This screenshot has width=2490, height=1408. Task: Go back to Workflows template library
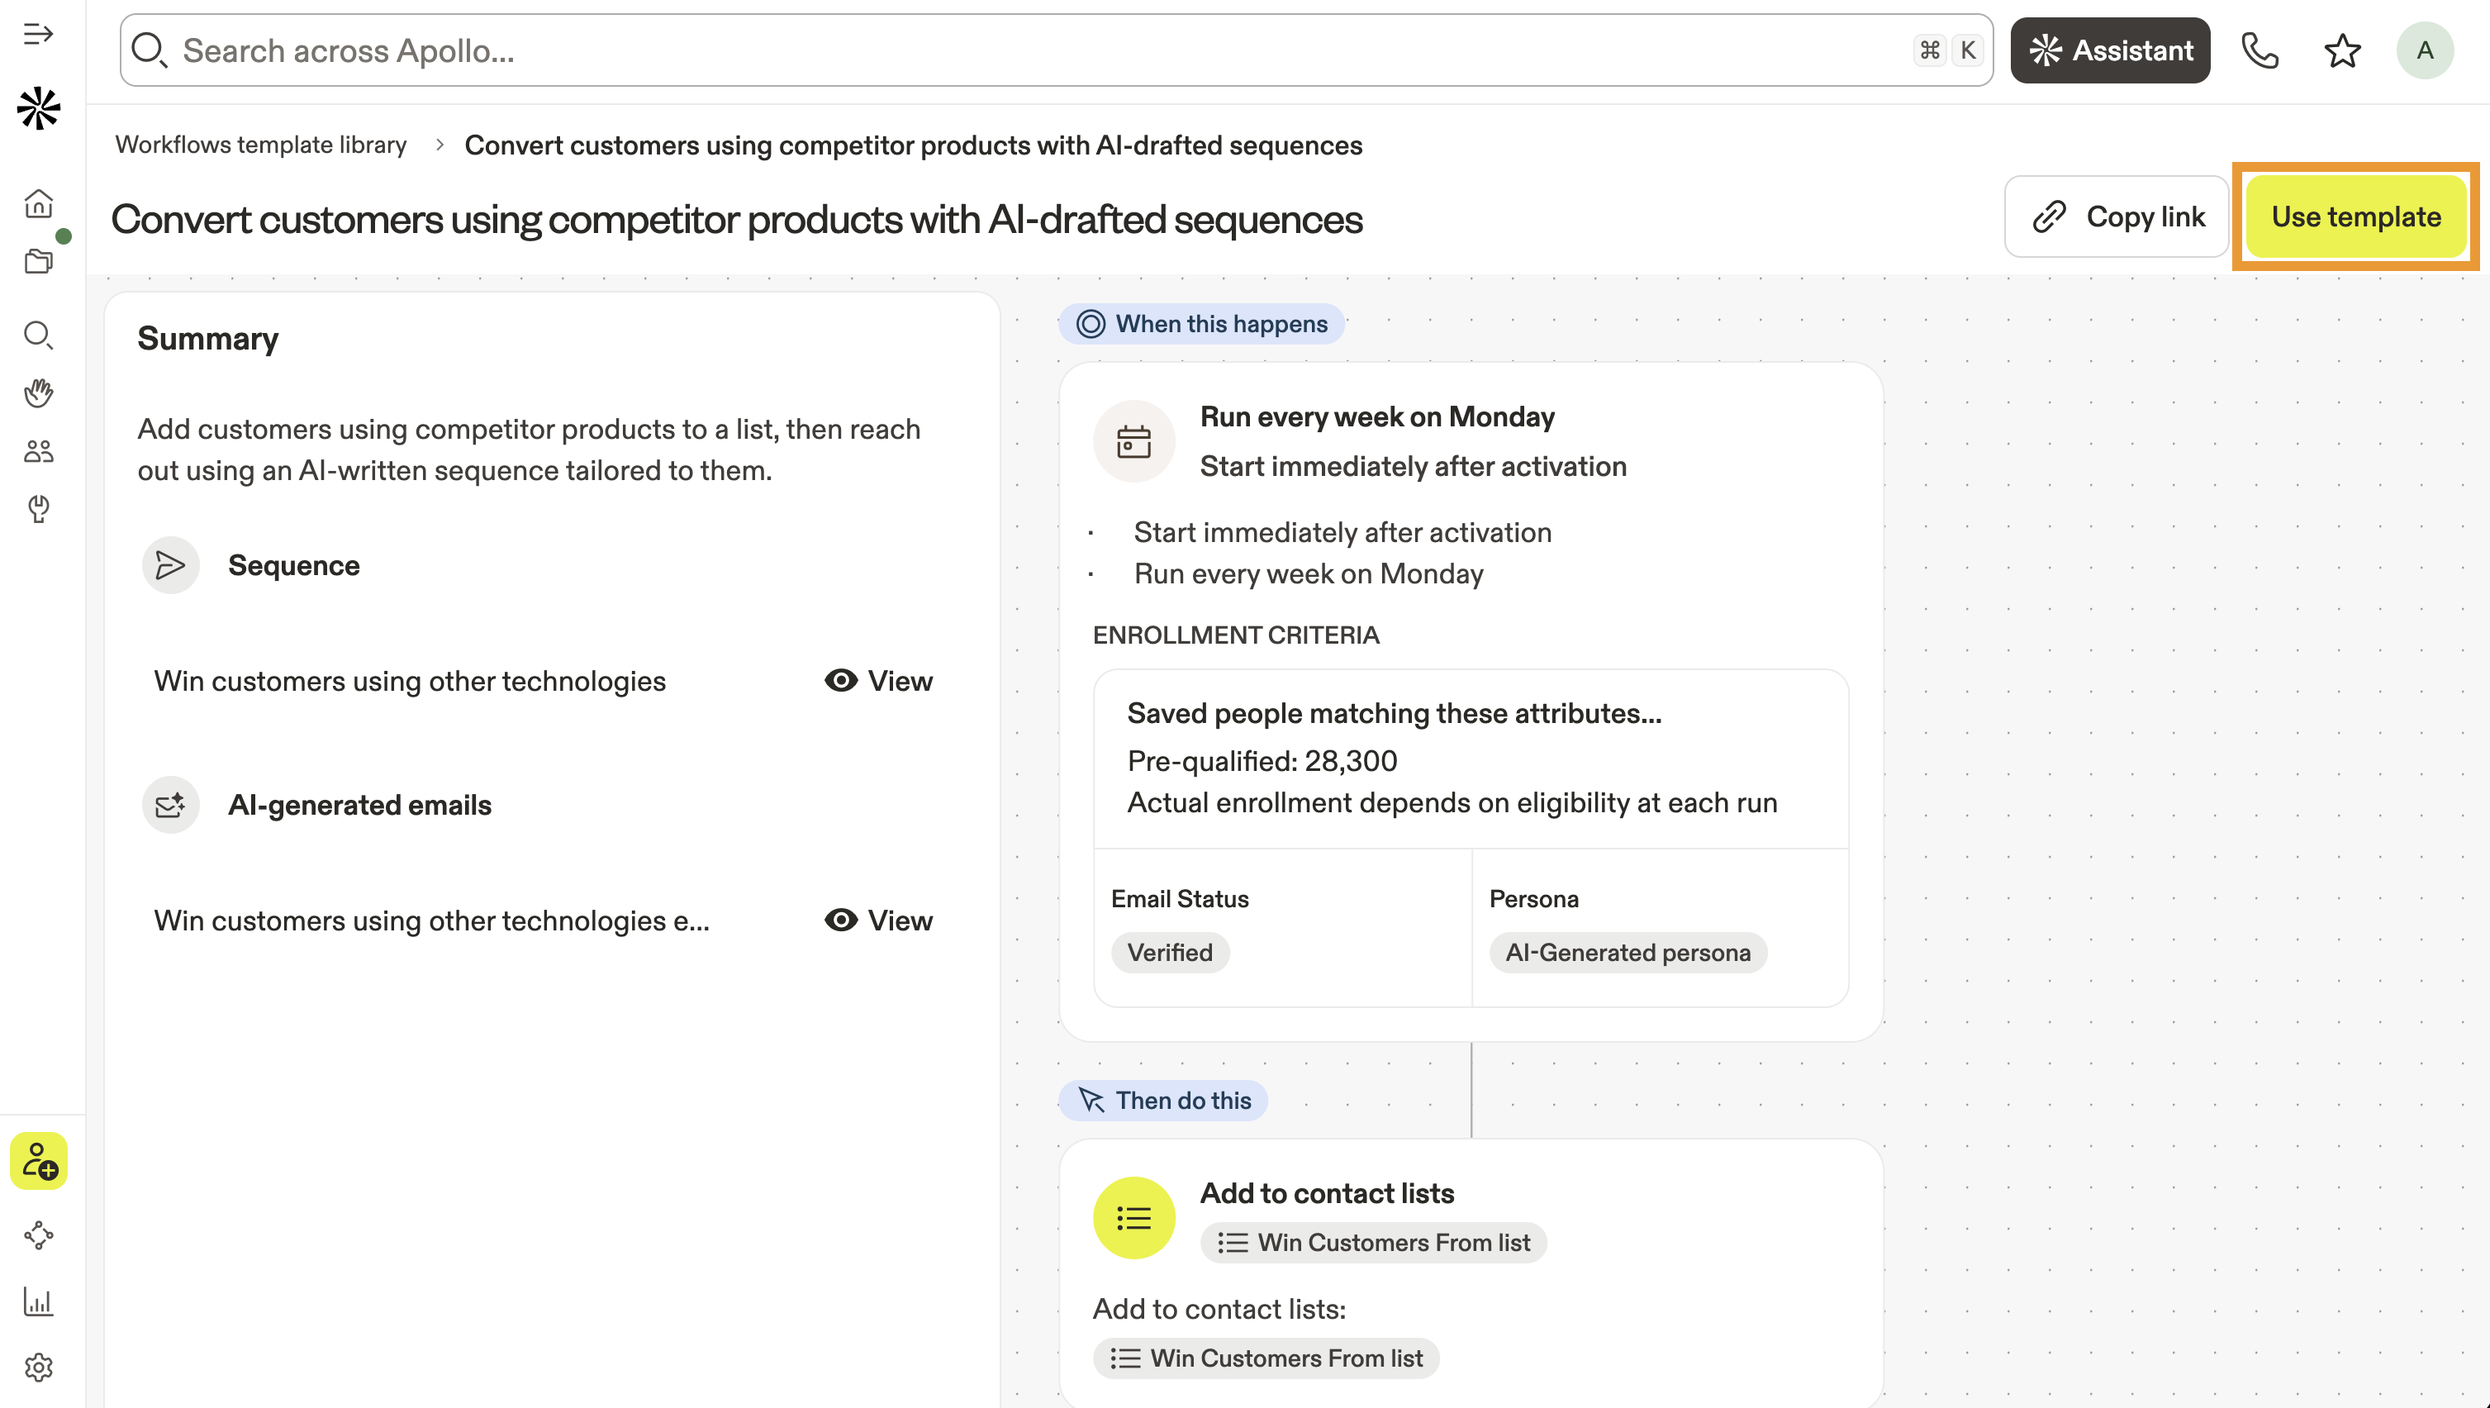[261, 145]
